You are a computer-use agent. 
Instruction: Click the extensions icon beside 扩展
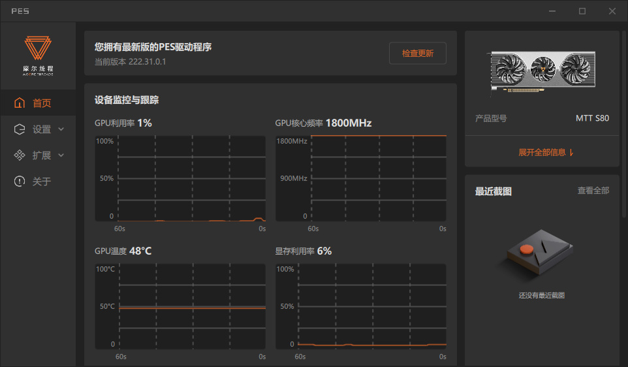coord(20,155)
